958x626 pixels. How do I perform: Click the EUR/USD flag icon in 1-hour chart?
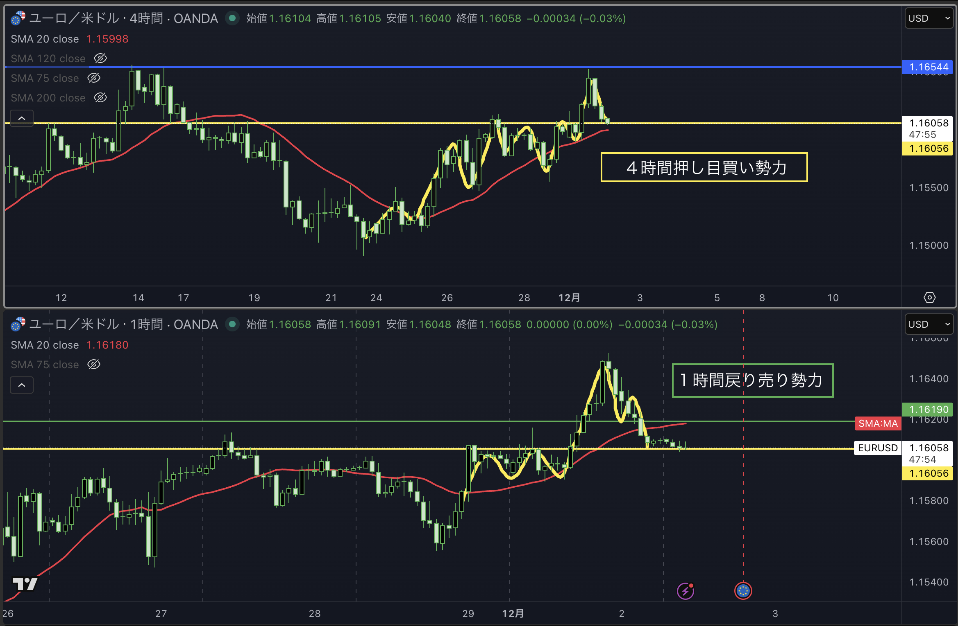click(x=18, y=324)
